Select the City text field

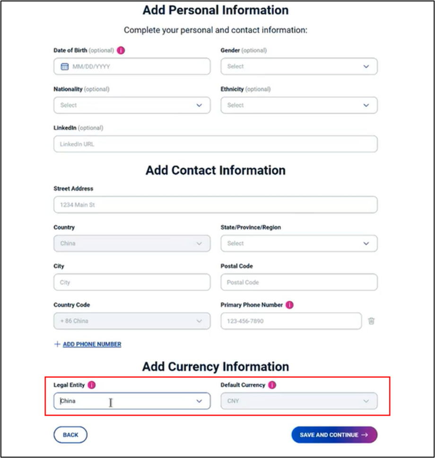(x=132, y=282)
